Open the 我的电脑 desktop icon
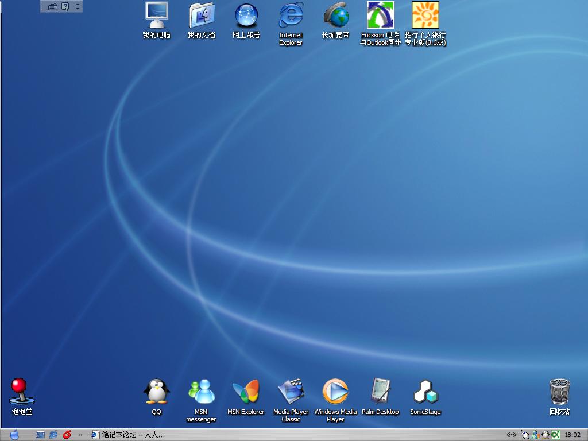Image resolution: width=588 pixels, height=441 pixels. click(156, 20)
